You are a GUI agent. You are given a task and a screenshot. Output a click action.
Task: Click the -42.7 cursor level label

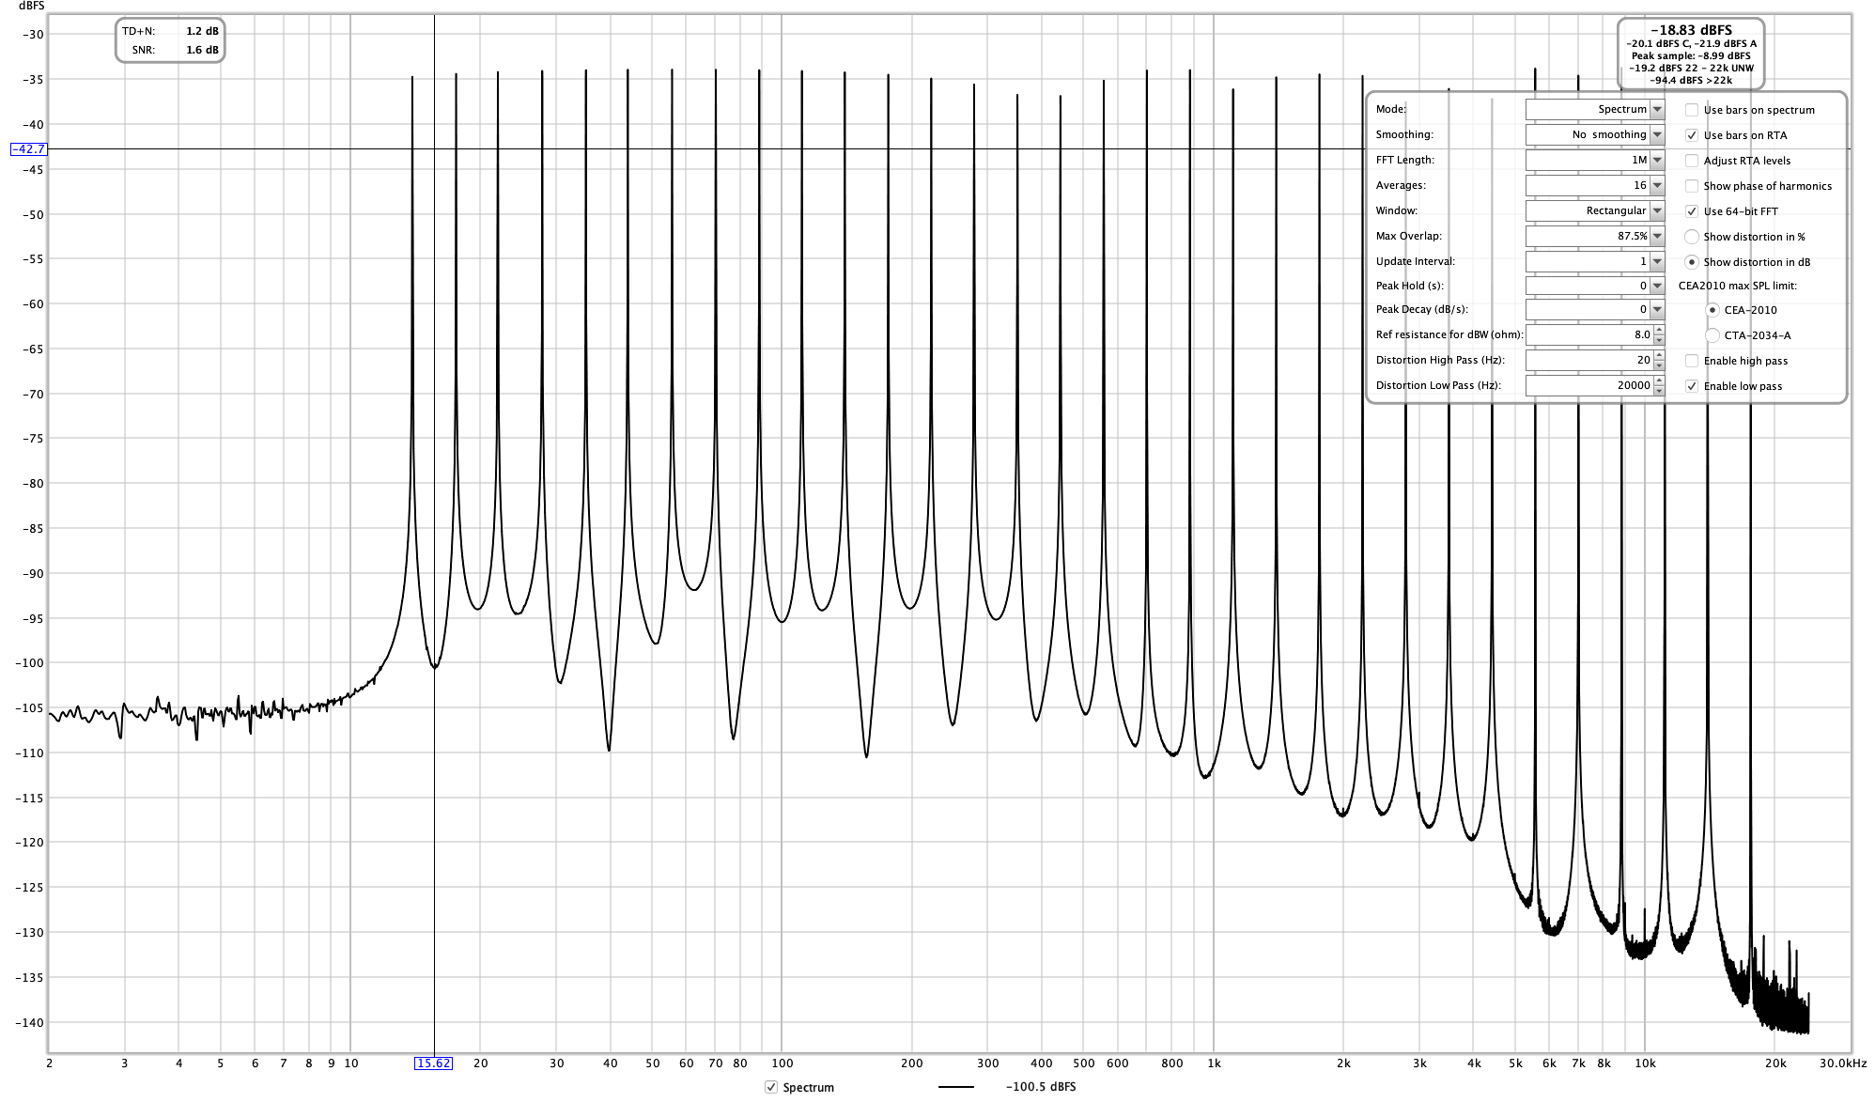[28, 148]
